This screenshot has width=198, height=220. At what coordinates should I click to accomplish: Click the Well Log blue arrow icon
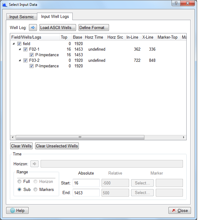pos(33,27)
